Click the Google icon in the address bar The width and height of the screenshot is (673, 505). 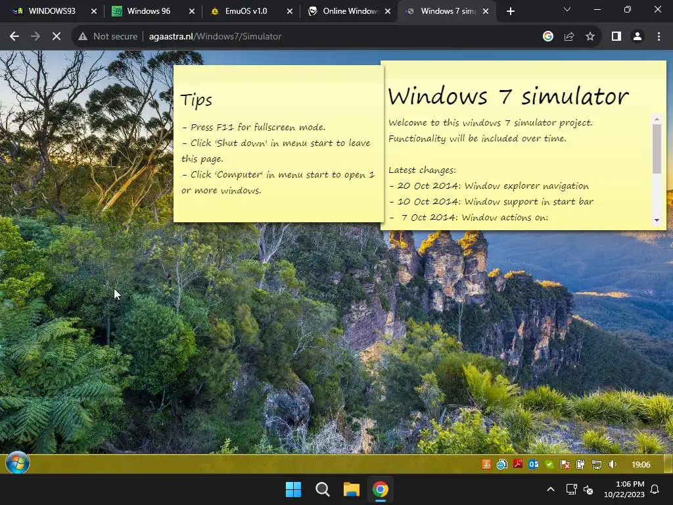tap(547, 37)
